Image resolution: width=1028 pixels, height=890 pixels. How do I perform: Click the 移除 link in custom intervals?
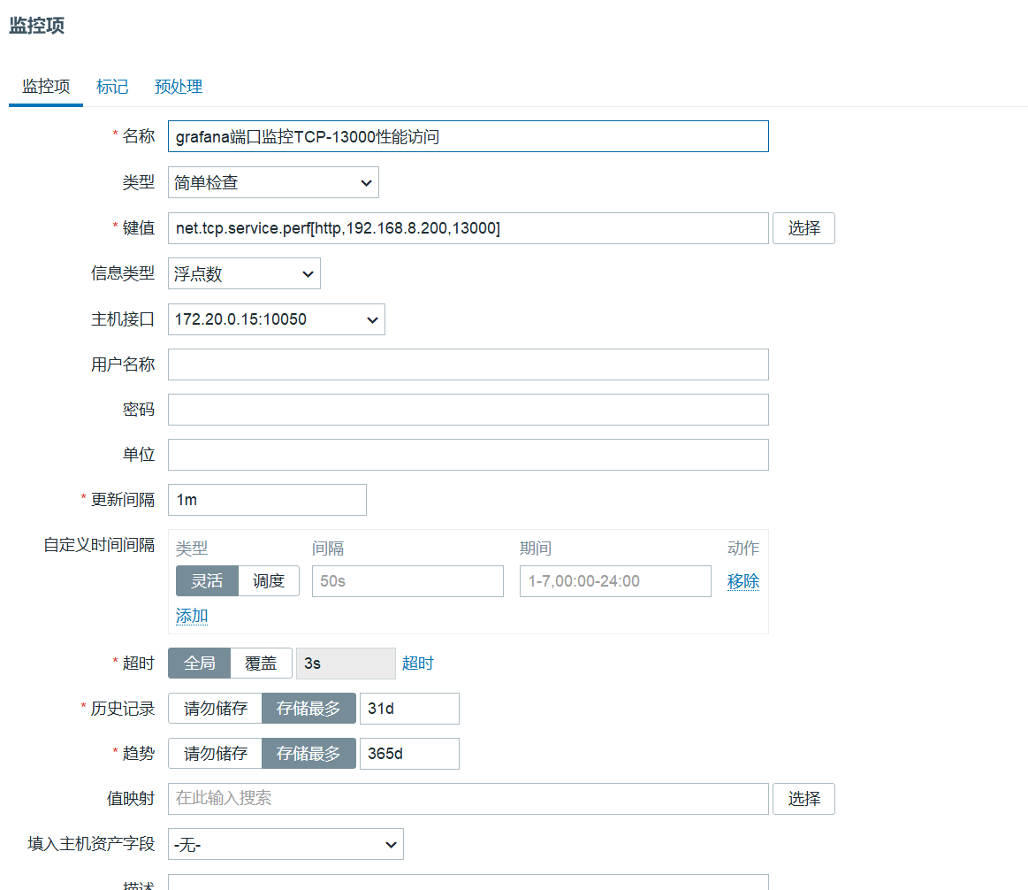tap(742, 581)
